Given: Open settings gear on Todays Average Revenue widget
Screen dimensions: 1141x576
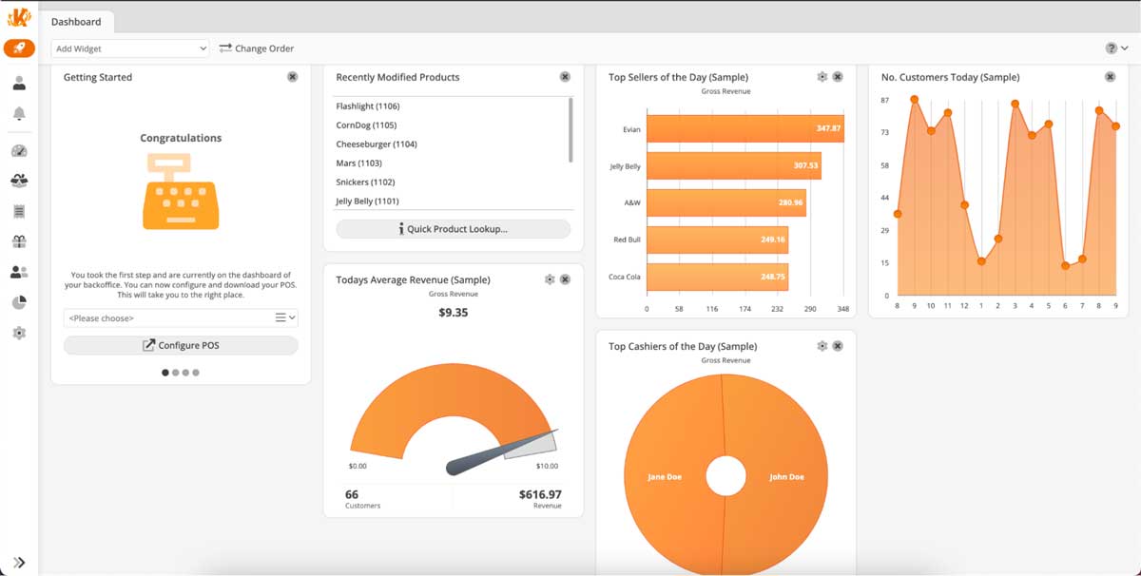Looking at the screenshot, I should [549, 279].
